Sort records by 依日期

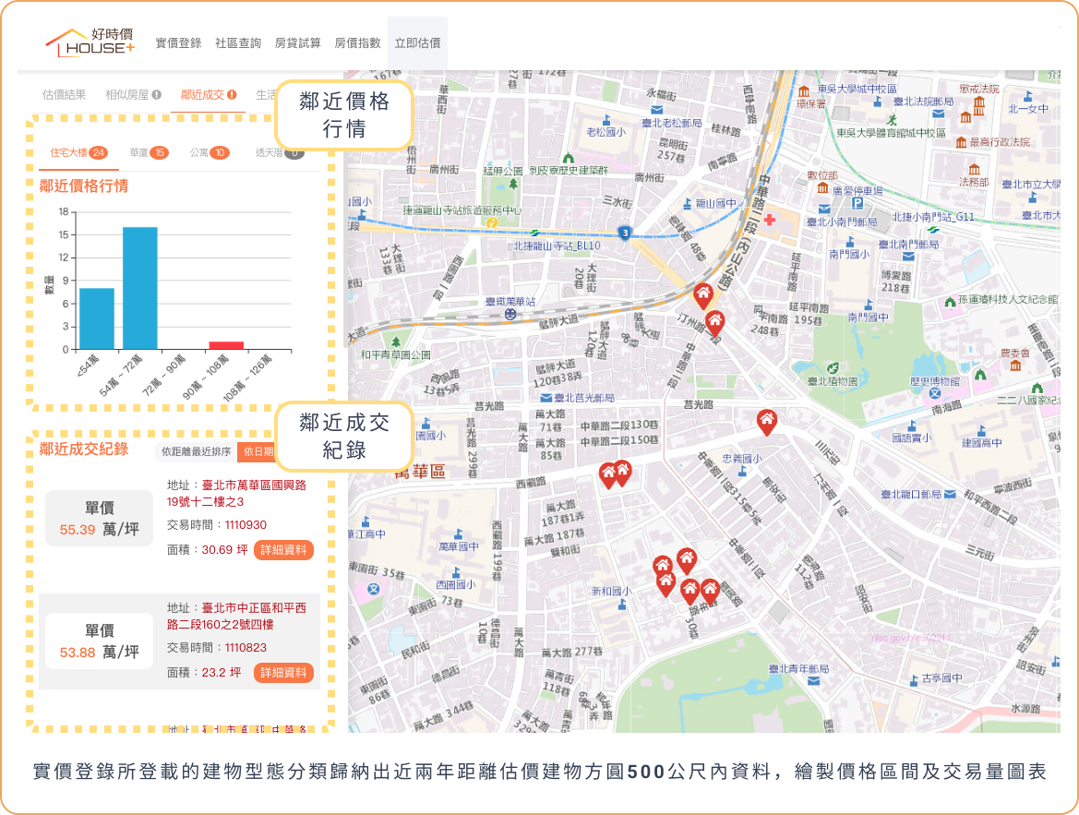click(x=258, y=451)
